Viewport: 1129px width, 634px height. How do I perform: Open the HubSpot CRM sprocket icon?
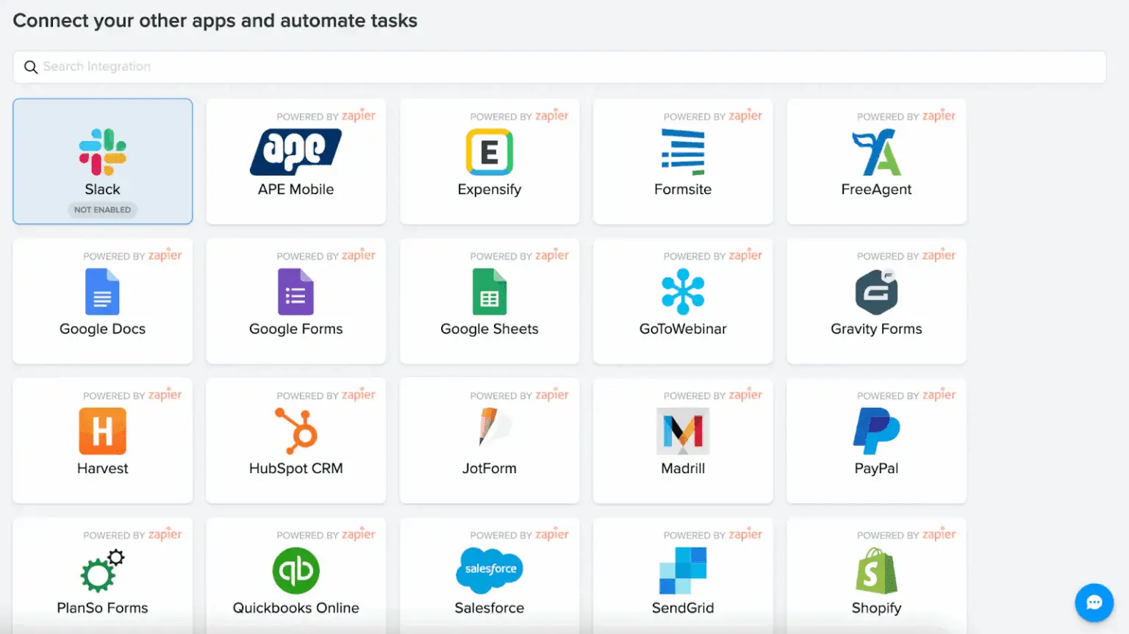click(295, 431)
